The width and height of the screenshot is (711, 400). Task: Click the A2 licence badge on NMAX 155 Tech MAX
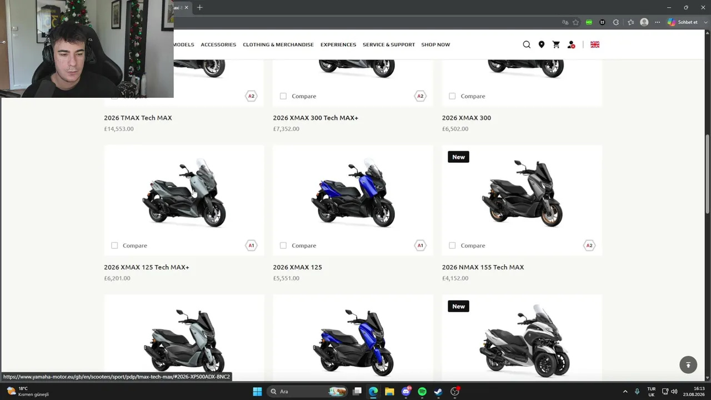tap(589, 246)
